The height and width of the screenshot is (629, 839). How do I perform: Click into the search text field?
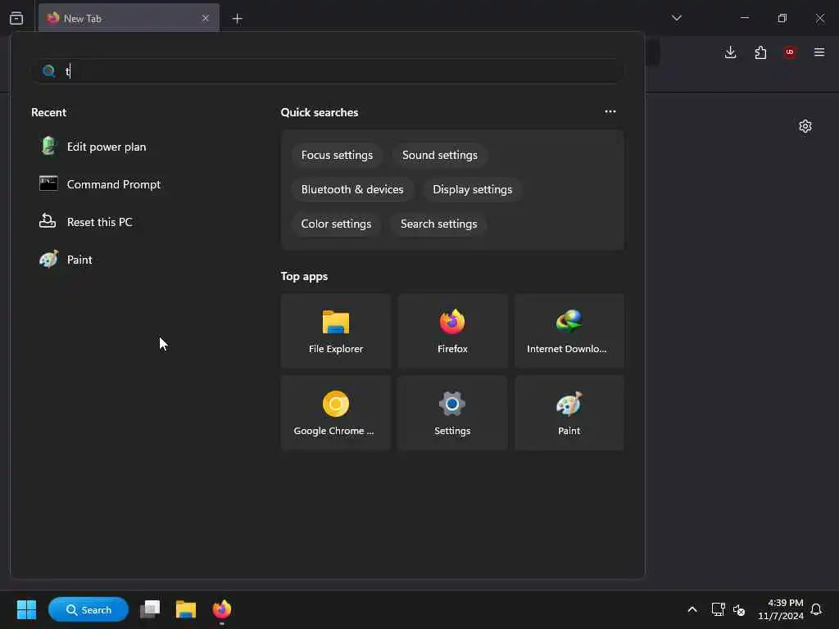click(328, 71)
